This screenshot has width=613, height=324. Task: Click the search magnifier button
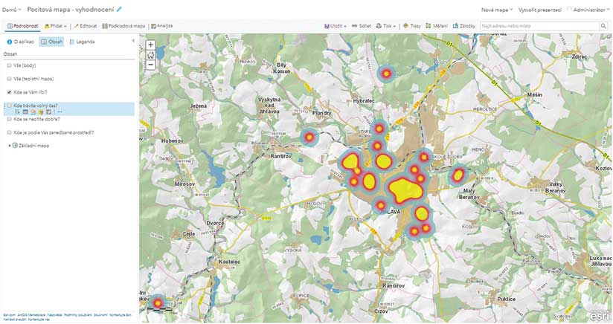pos(603,26)
